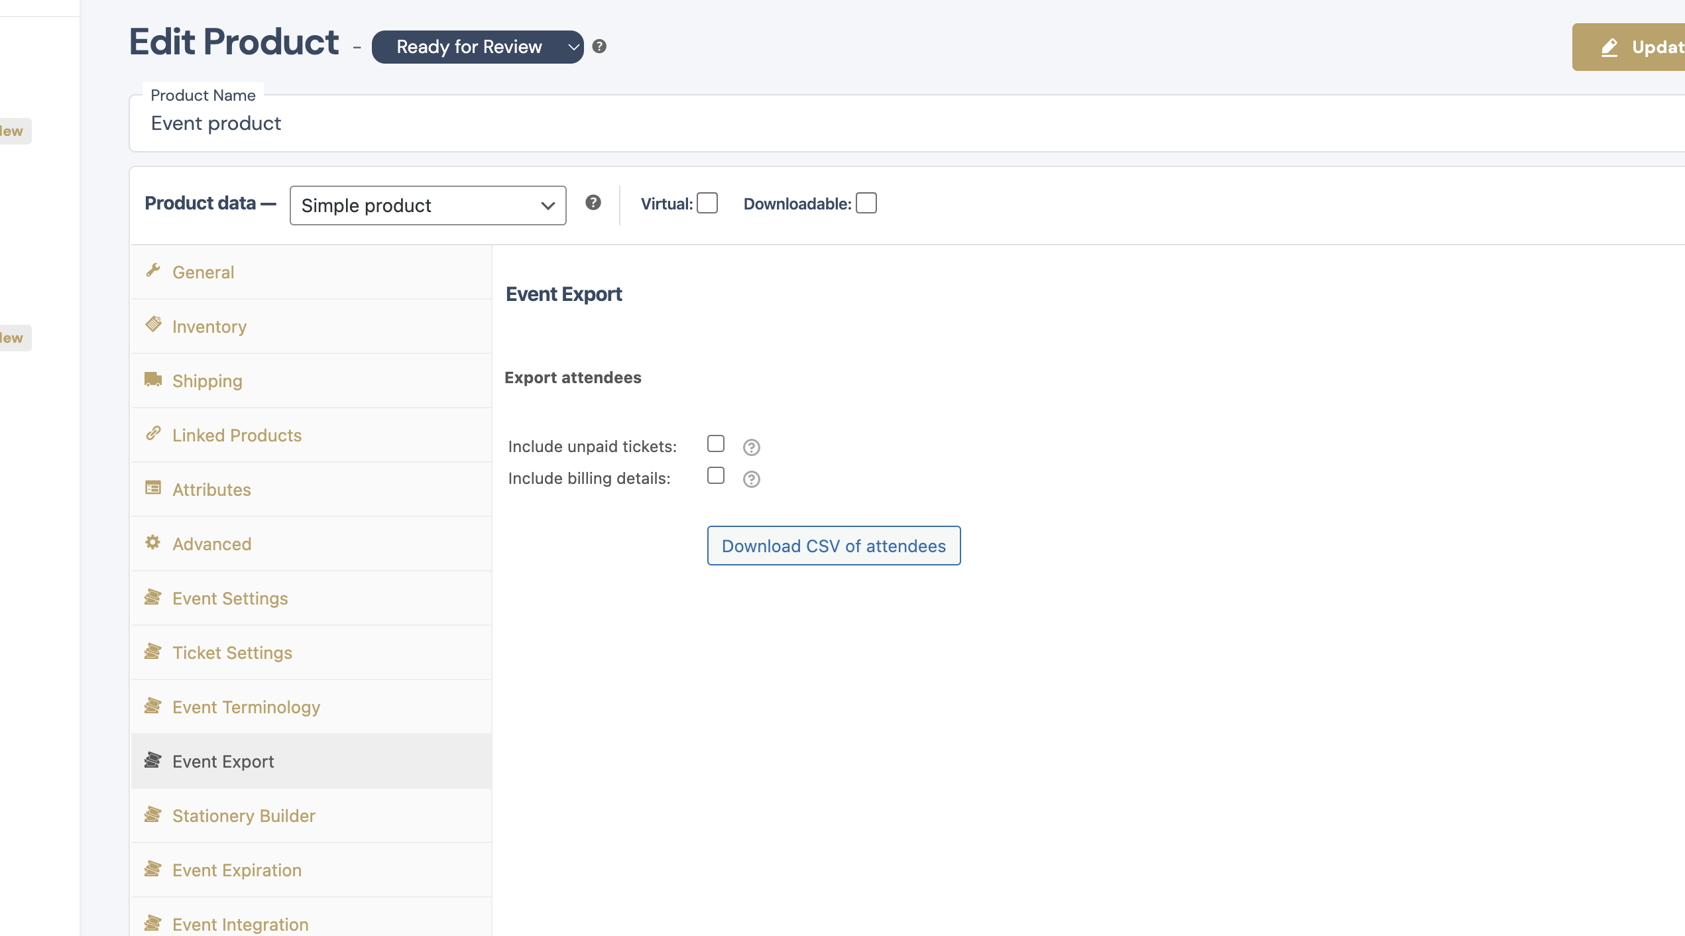Click the ticket icon beside Ticket Settings
The image size is (1685, 936).
tap(153, 651)
